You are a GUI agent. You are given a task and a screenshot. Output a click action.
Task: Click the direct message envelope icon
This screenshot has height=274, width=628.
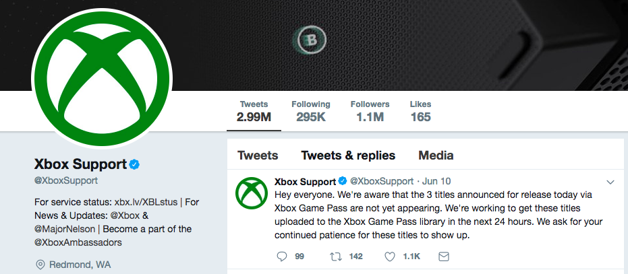443,256
